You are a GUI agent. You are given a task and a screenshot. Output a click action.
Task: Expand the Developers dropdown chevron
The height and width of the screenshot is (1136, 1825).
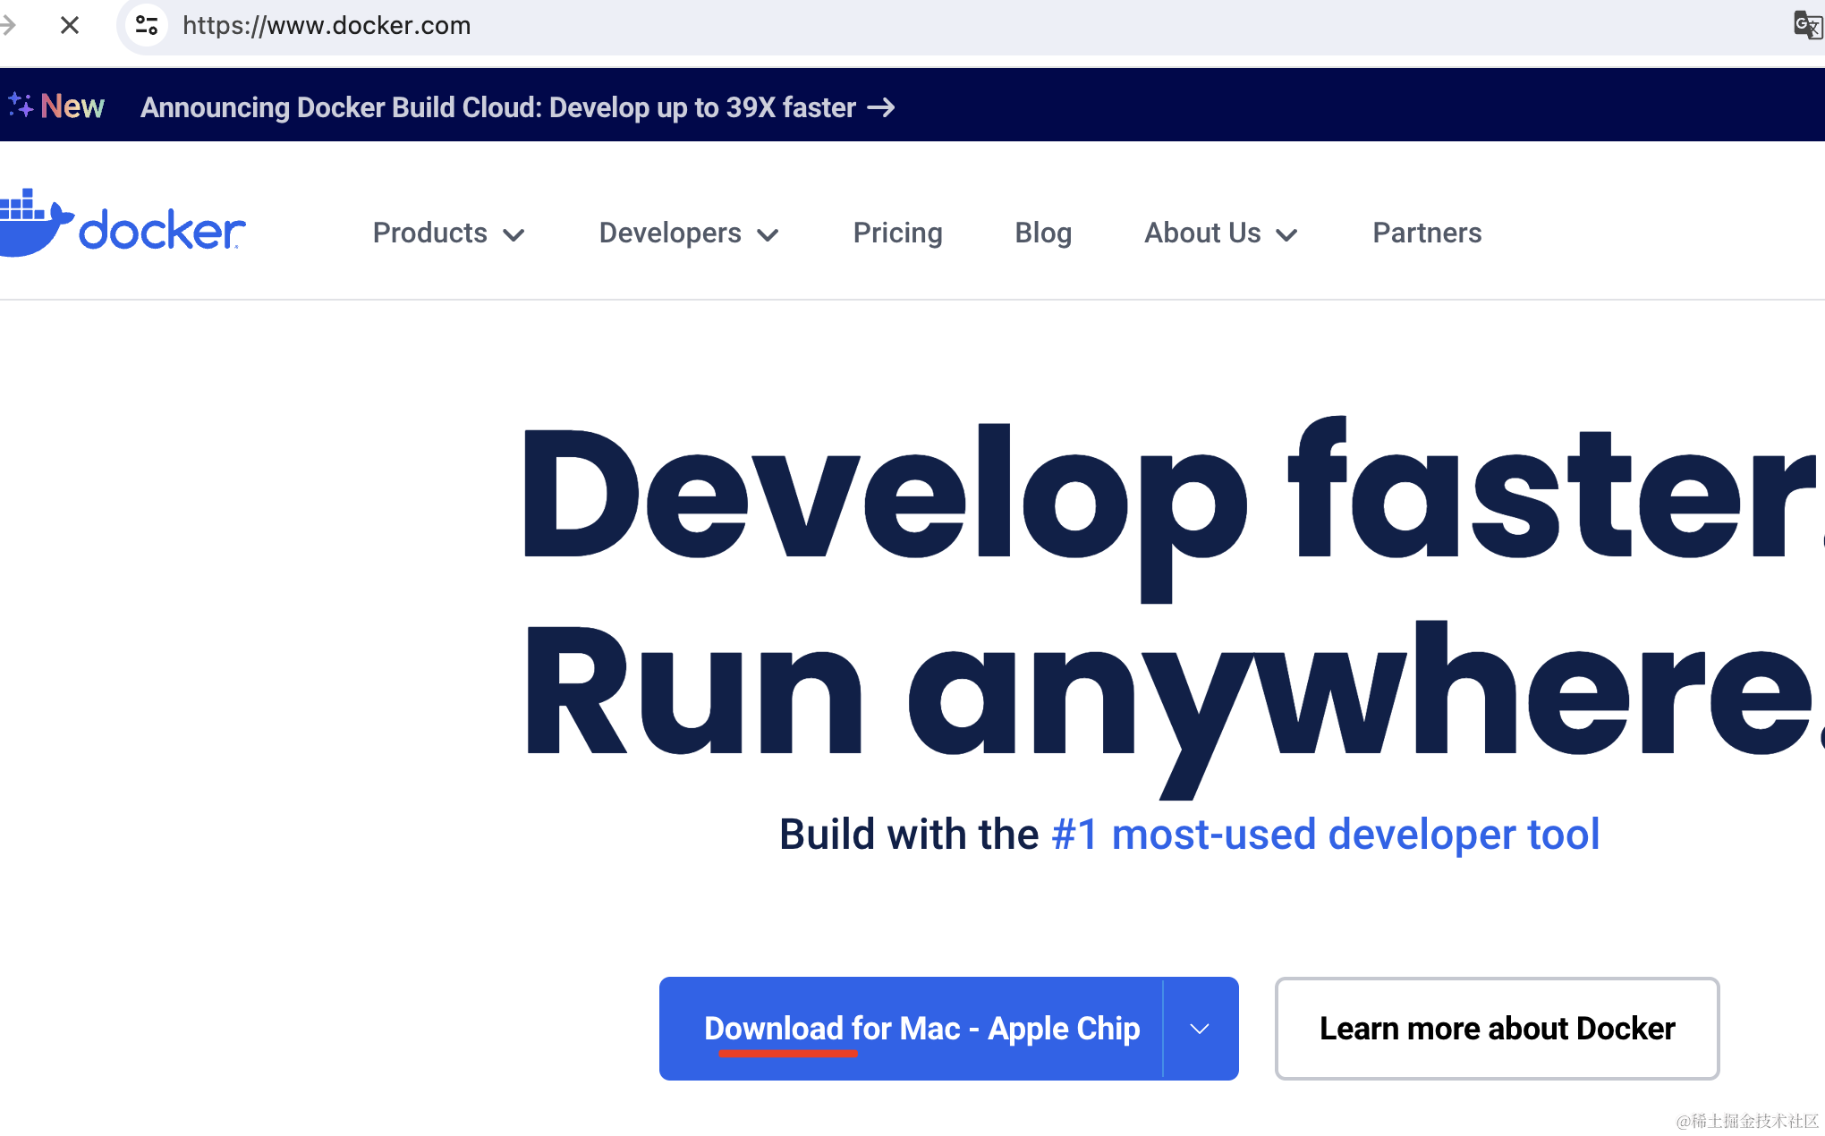(x=768, y=235)
